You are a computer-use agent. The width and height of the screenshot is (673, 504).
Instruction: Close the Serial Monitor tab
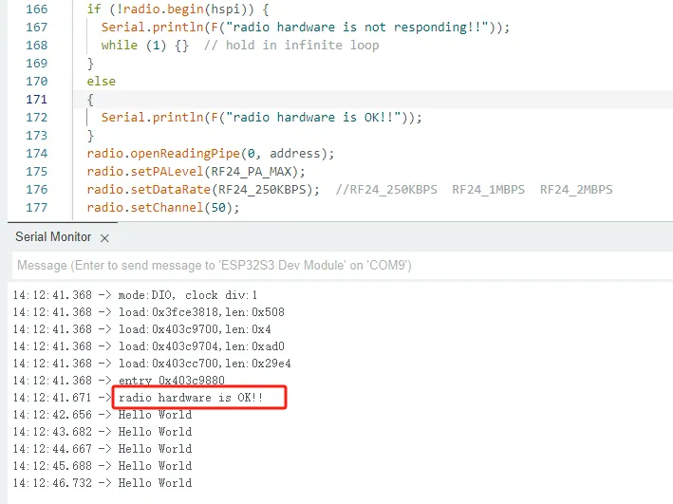pyautogui.click(x=105, y=238)
